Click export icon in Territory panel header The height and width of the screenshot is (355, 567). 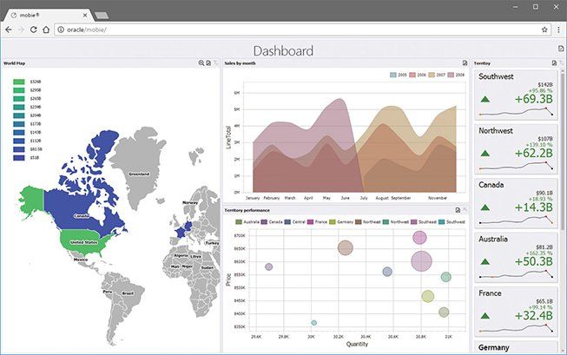[553, 63]
